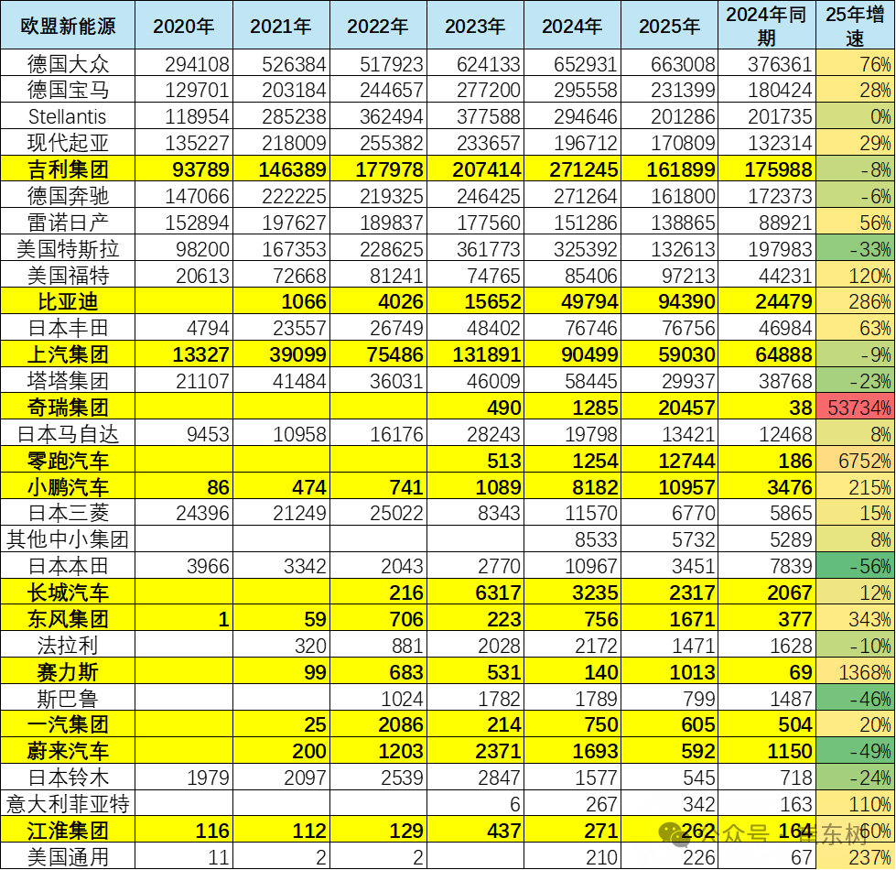Click the 2024年同期 column header
Image resolution: width=896 pixels, height=870 pixels.
pos(767,26)
